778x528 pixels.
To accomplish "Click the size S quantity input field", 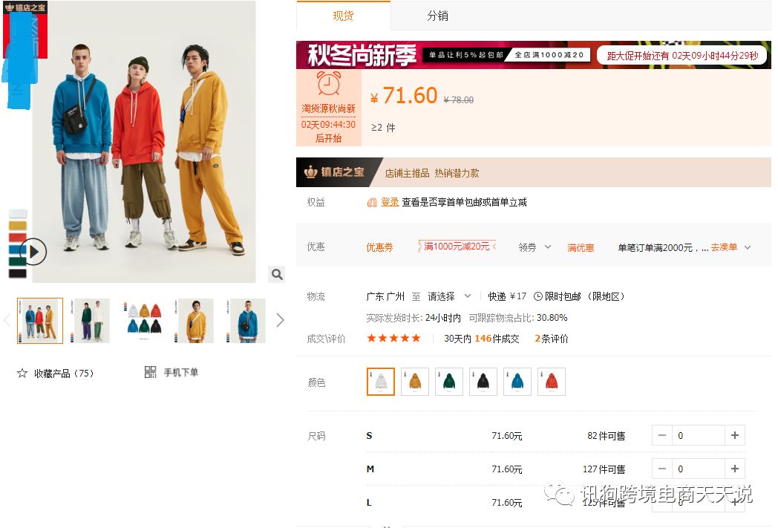I will (x=699, y=435).
